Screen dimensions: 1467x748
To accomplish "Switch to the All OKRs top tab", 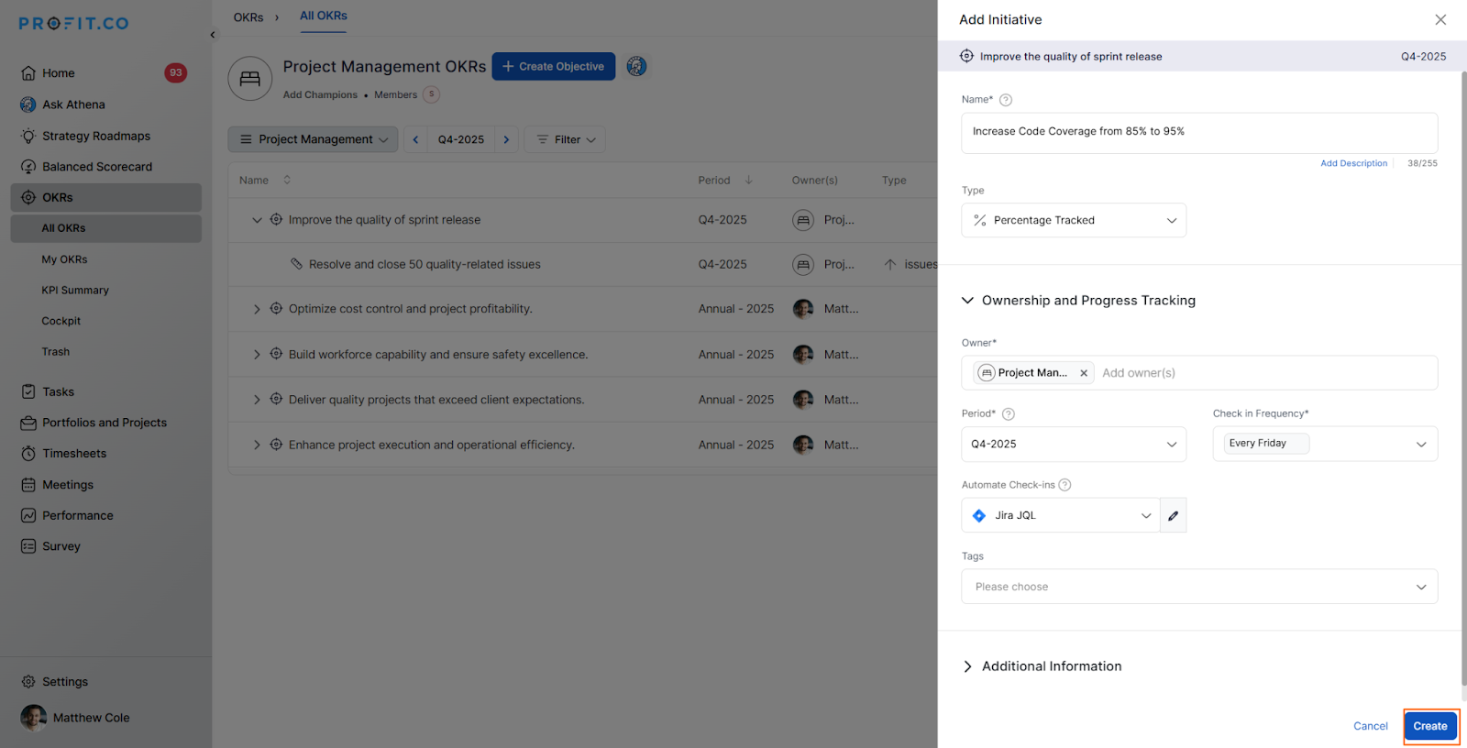I will tap(324, 16).
